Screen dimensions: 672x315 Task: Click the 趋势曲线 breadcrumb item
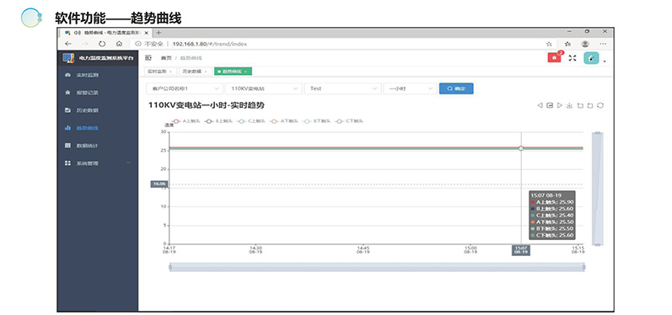pos(191,58)
